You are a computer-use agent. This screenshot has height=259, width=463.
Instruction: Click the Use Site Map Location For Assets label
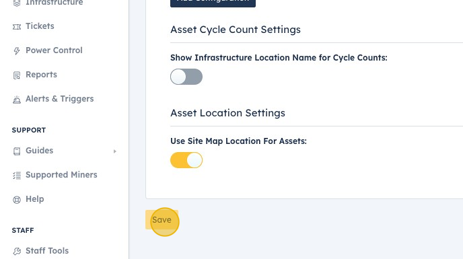tap(239, 141)
